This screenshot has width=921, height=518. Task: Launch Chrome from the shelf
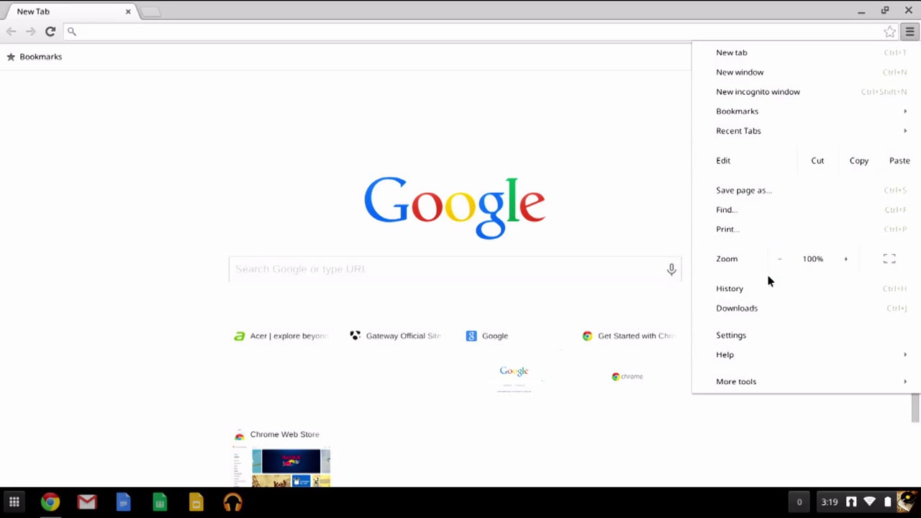click(x=50, y=502)
